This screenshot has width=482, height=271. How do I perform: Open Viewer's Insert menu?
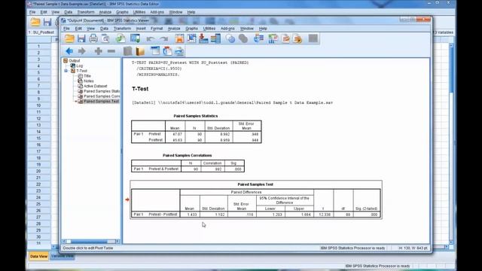141,29
